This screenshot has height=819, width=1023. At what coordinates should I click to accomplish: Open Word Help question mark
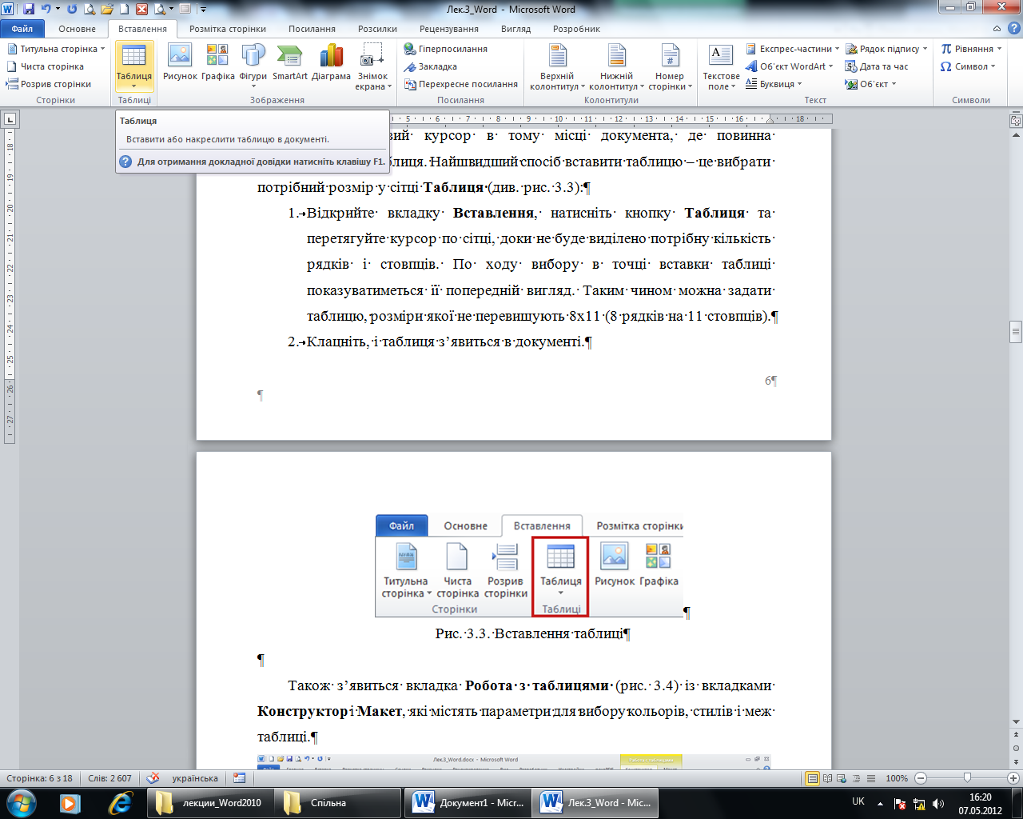(1013, 29)
